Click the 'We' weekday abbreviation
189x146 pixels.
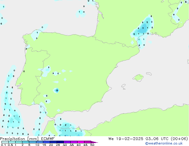(x=111, y=139)
